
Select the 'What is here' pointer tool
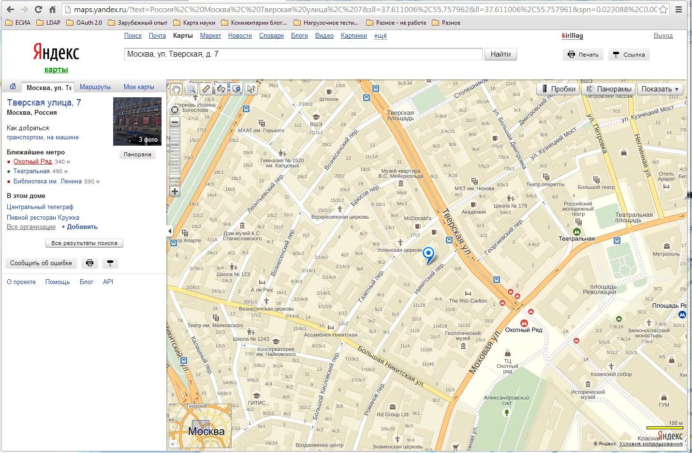(x=251, y=89)
